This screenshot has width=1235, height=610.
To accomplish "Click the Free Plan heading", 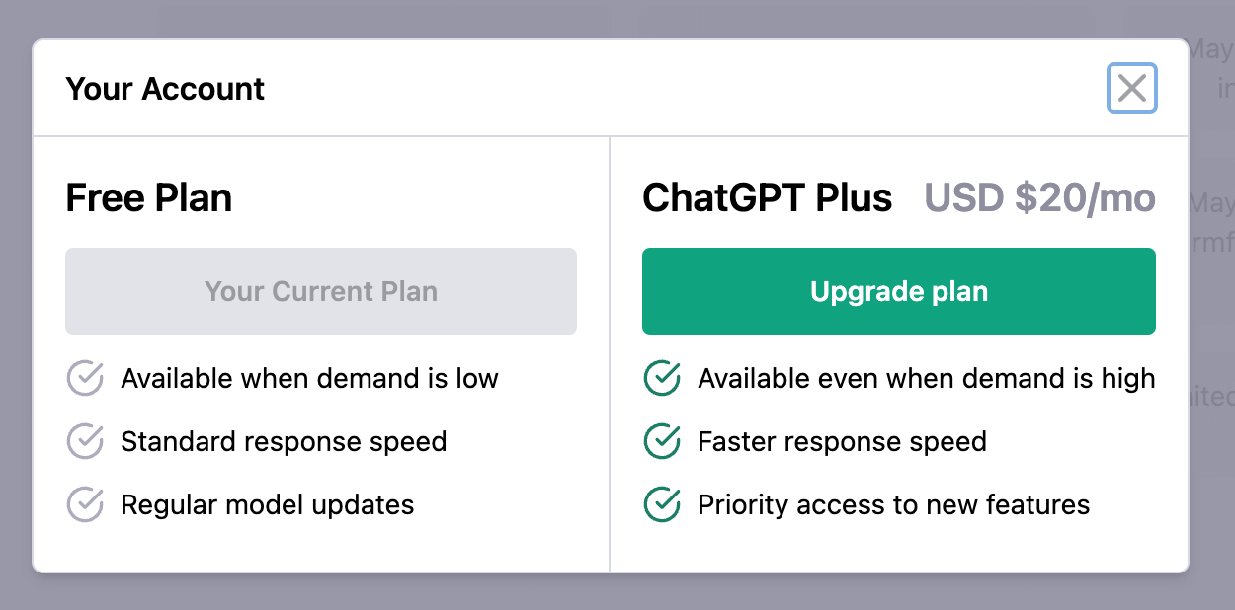I will point(149,198).
